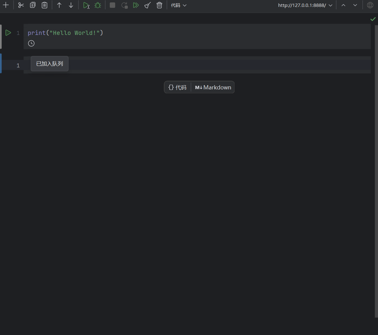
Task: Interrupt the kernel with the stop square
Action: point(112,5)
